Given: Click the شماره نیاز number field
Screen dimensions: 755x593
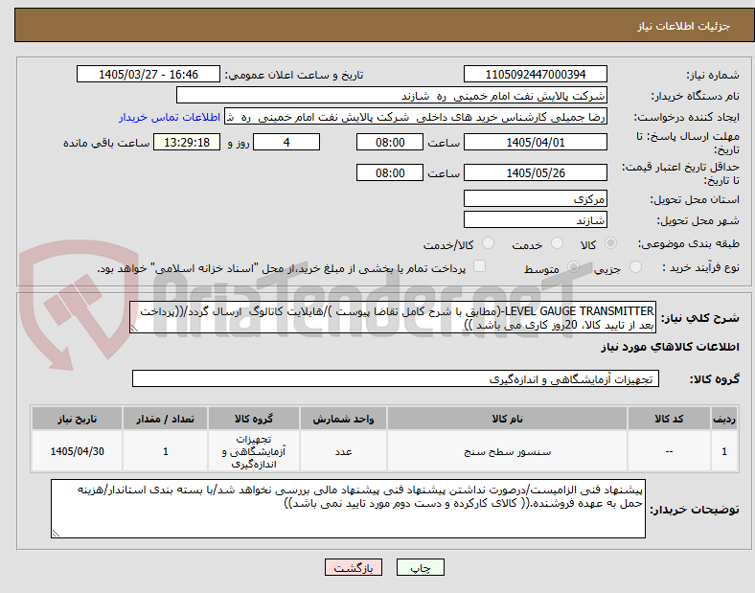Looking at the screenshot, I should [535, 75].
